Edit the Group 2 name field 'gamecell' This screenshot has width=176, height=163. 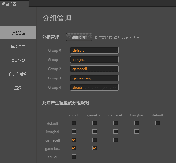tap(94, 69)
